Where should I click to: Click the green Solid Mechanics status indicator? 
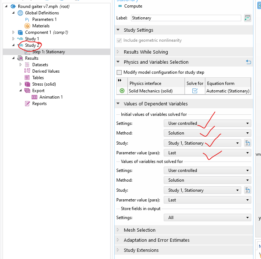tap(122, 91)
